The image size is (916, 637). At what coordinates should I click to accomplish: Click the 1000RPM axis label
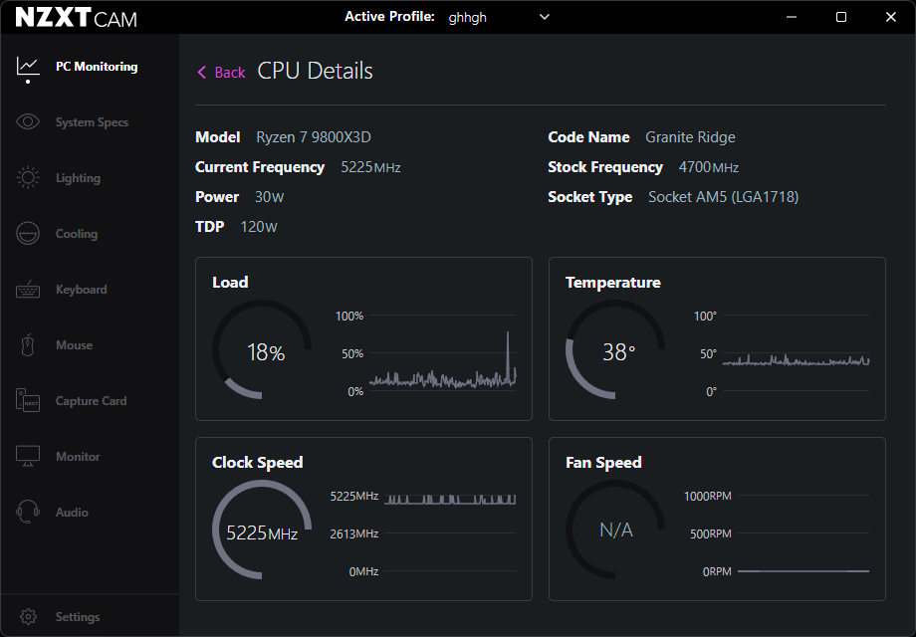[708, 497]
